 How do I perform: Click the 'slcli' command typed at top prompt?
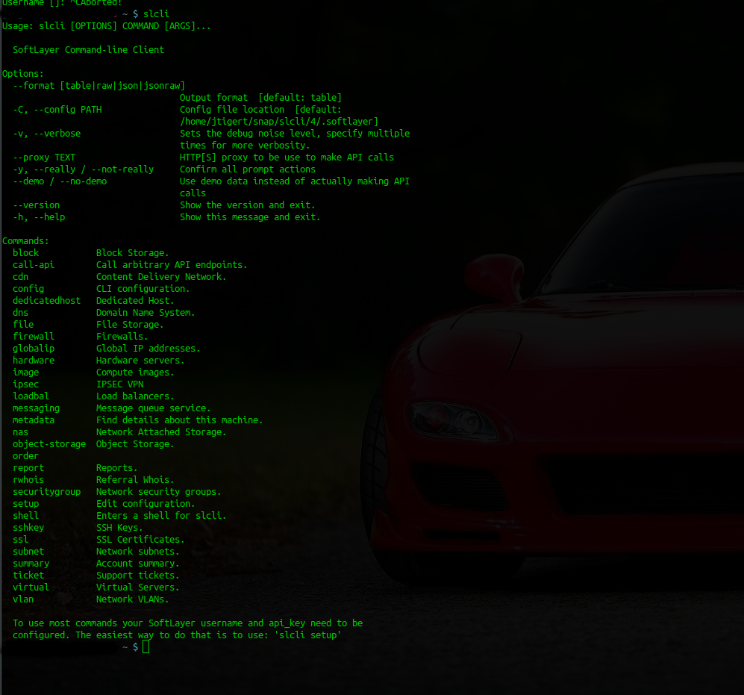point(156,14)
